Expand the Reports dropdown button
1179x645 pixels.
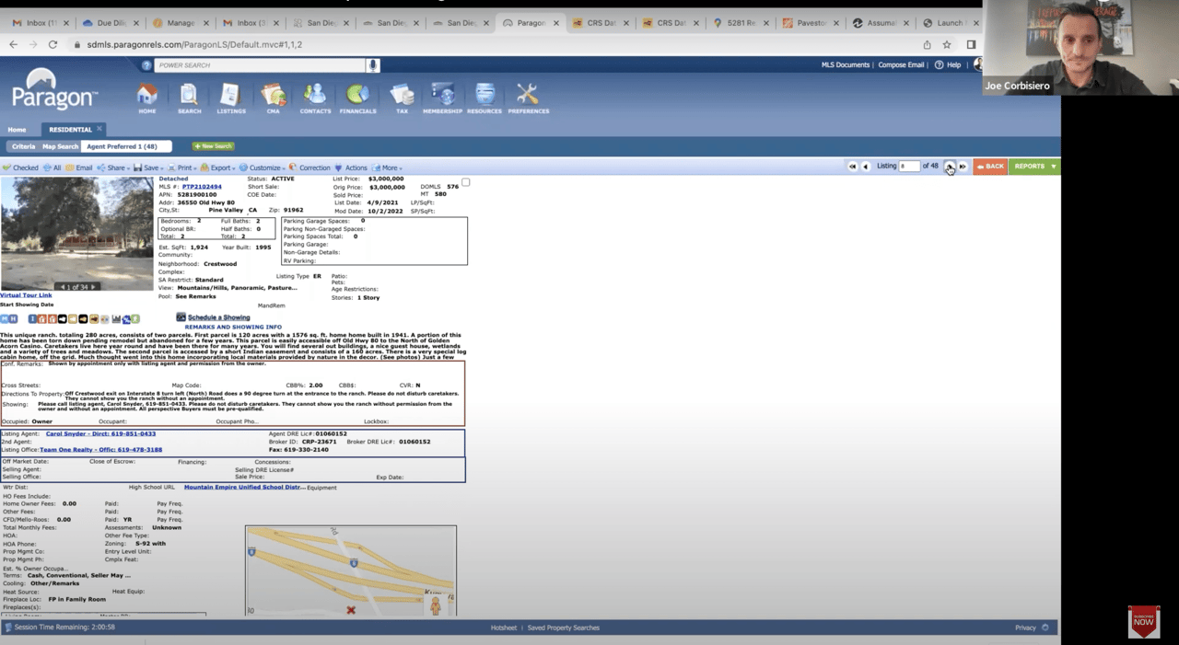[1034, 167]
